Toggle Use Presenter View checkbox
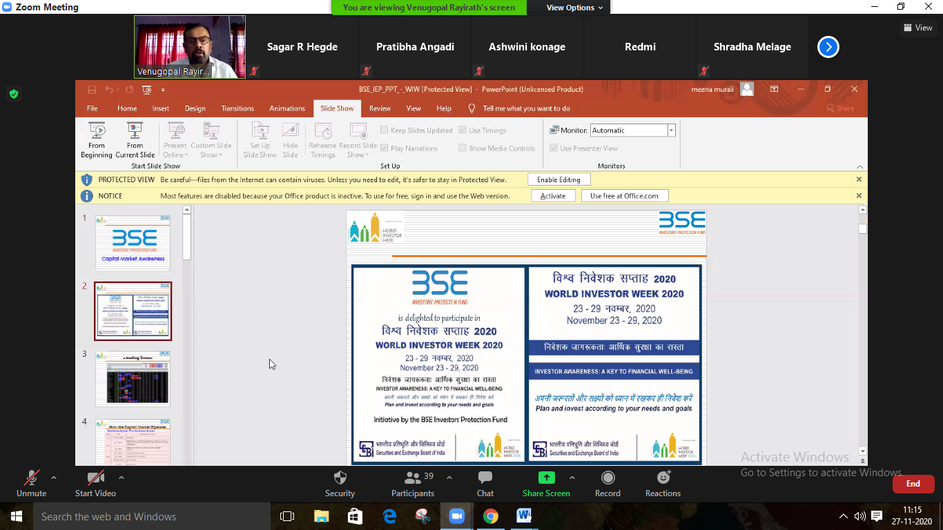This screenshot has width=943, height=530. point(554,148)
